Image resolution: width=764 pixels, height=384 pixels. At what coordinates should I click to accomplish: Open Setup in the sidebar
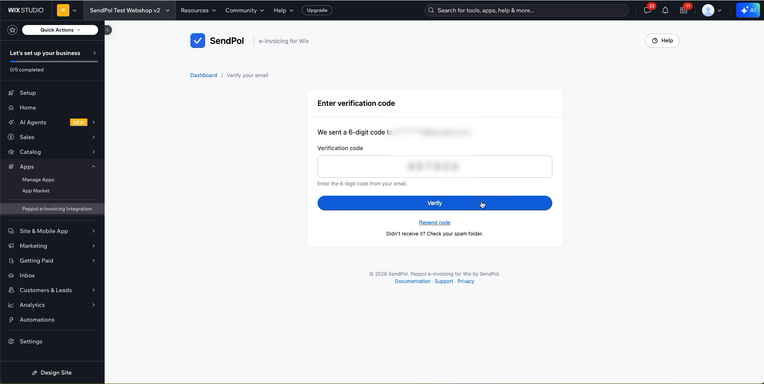[x=52, y=93]
